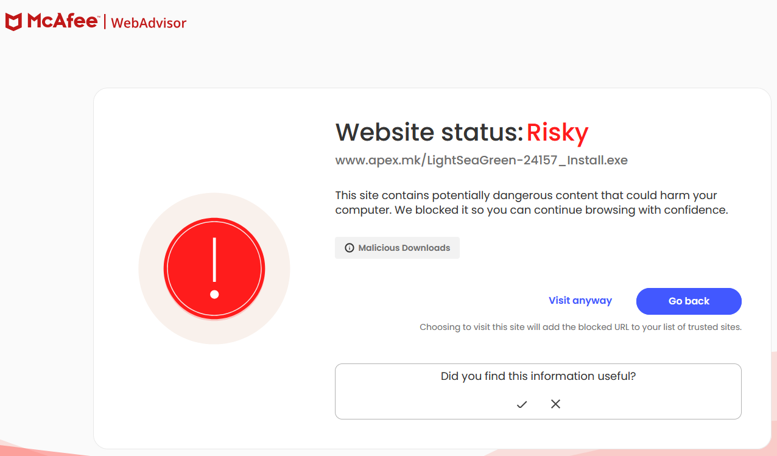777x456 pixels.
Task: Click the white exclamation mark symbol
Action: (x=214, y=268)
